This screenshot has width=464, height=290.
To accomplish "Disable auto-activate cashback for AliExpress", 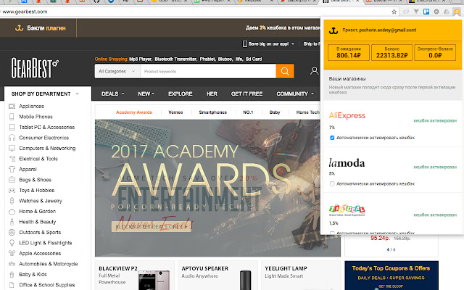I will 332,138.
